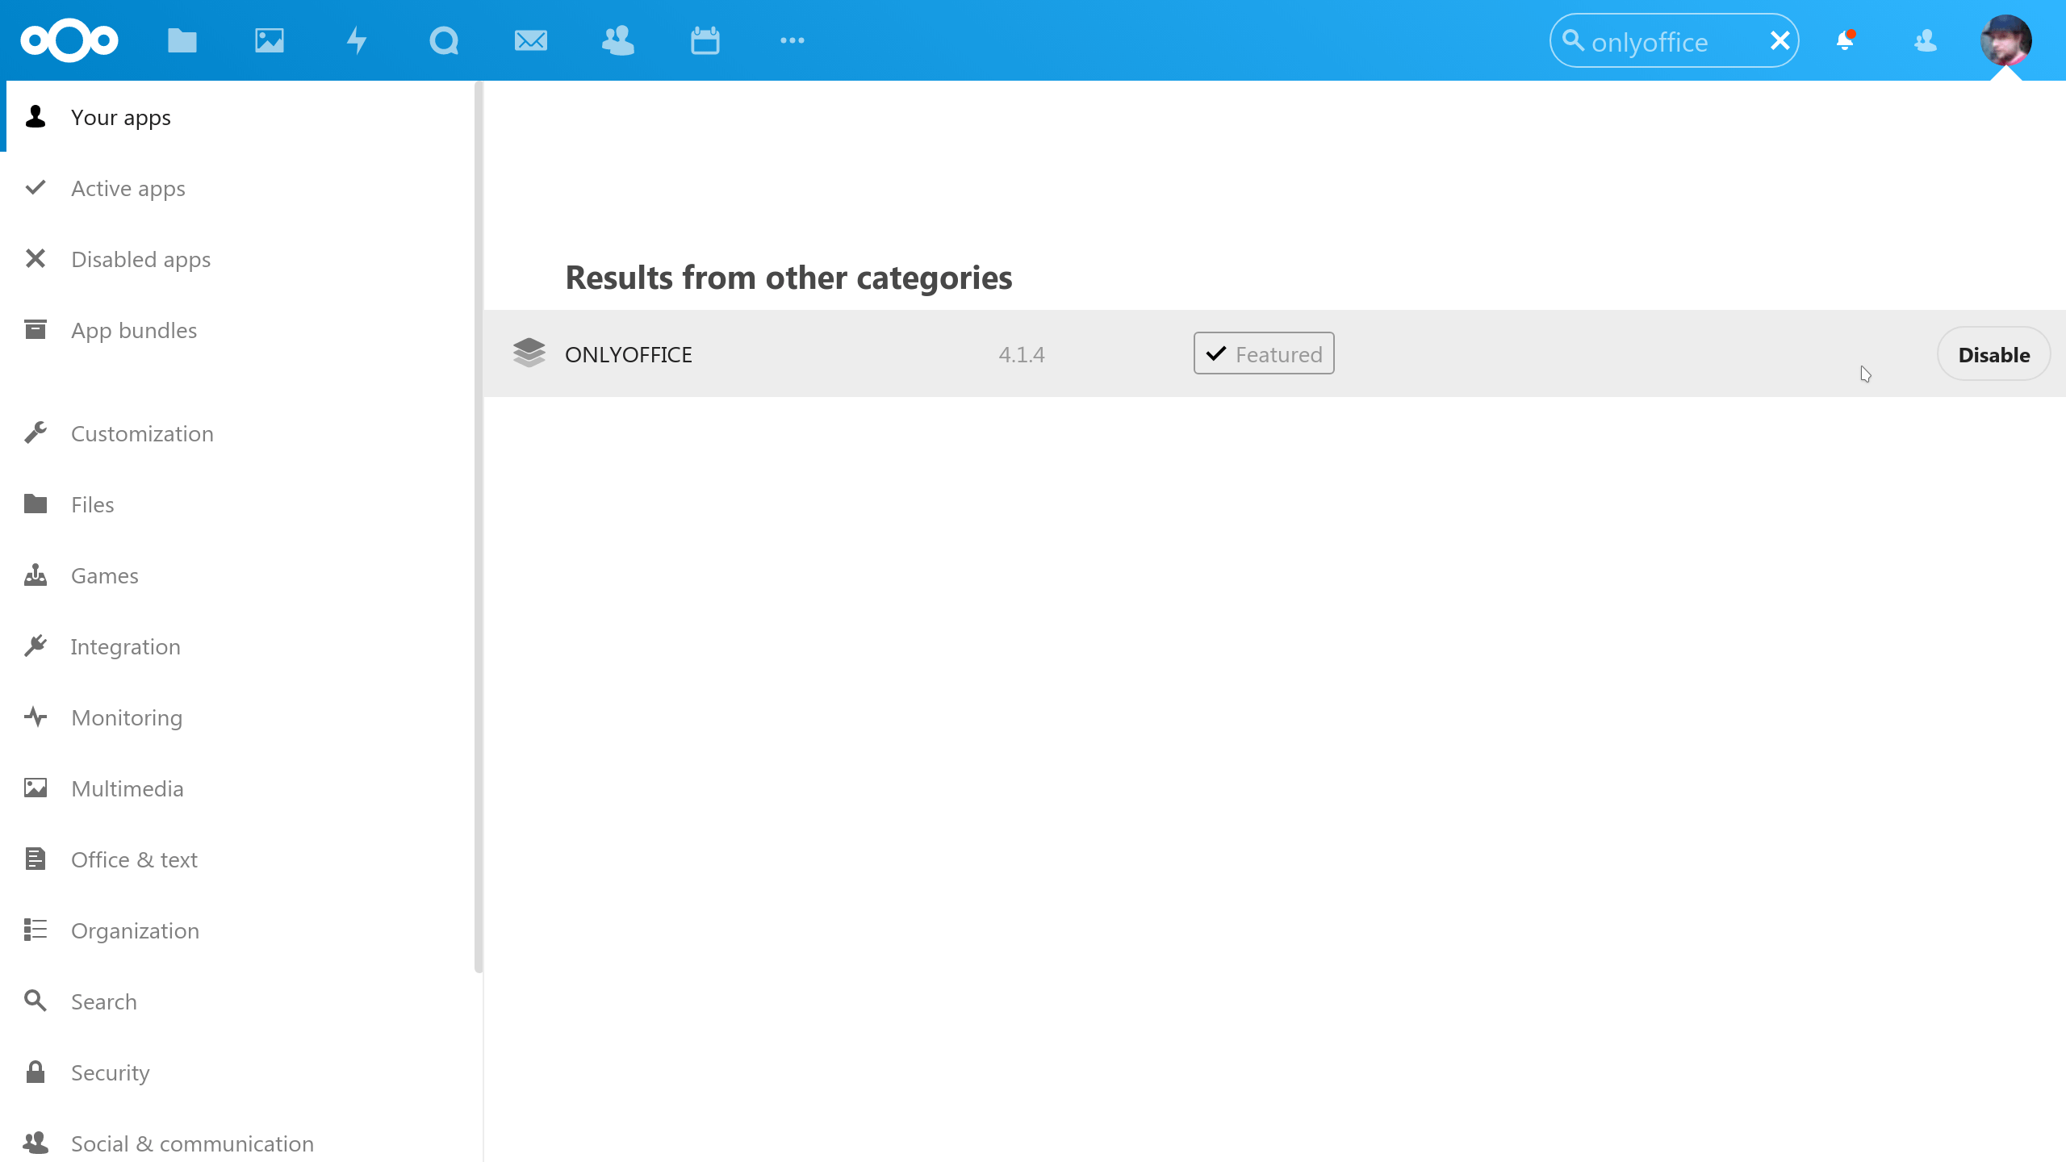
Task: Open the Security category
Action: pos(240,1072)
